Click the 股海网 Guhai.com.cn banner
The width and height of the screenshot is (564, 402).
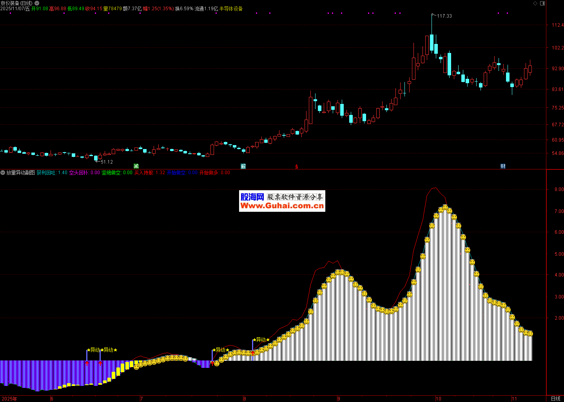tap(282, 201)
